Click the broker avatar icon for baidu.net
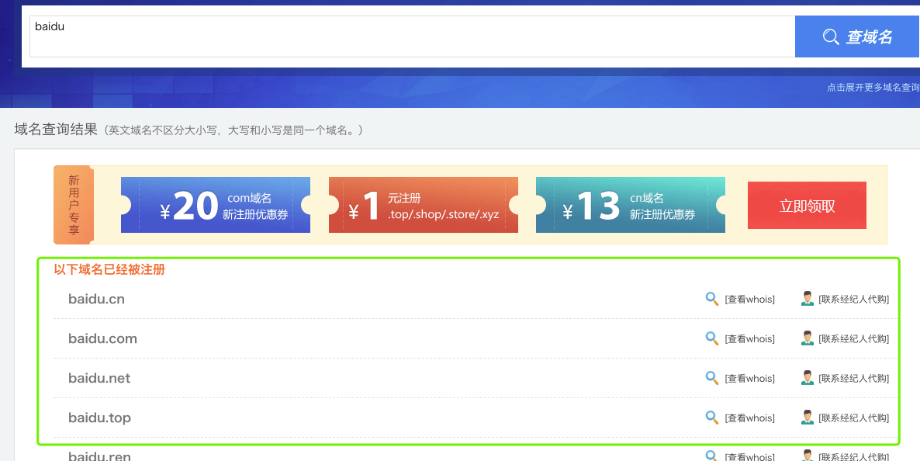Image resolution: width=920 pixels, height=461 pixels. [808, 378]
